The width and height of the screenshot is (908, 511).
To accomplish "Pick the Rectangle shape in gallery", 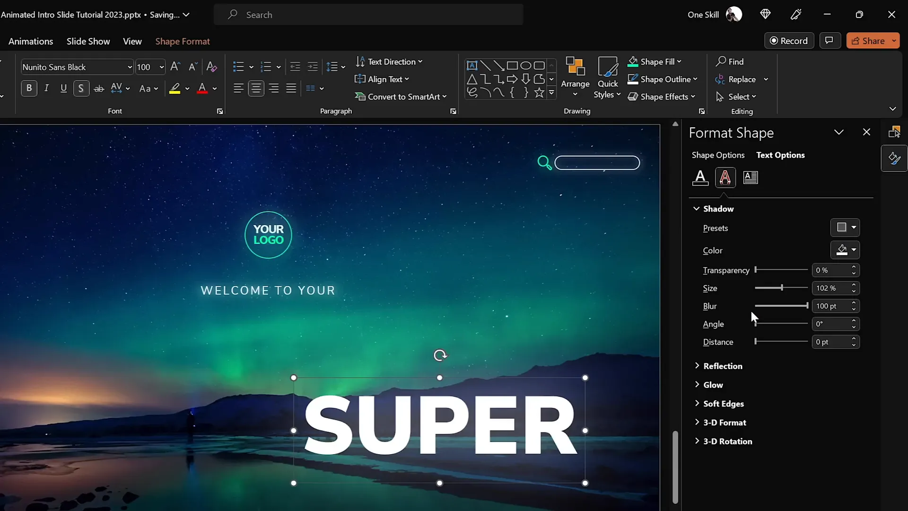I will 512,65.
